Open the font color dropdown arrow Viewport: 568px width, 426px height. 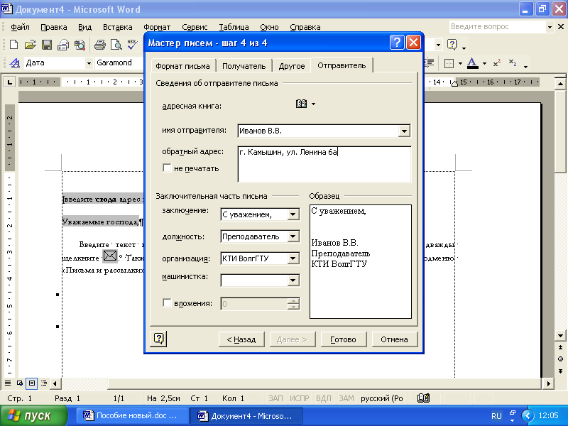484,63
